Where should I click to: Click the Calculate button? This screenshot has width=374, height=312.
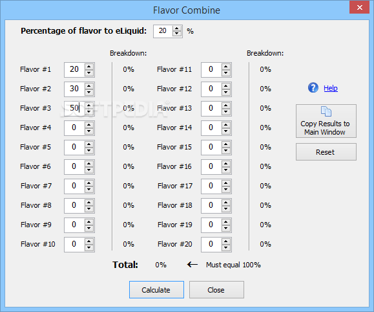[156, 290]
